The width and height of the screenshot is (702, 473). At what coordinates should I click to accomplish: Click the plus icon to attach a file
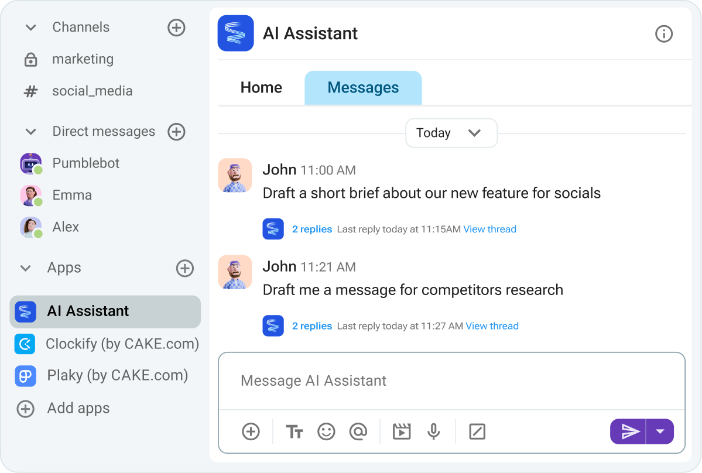click(x=251, y=431)
